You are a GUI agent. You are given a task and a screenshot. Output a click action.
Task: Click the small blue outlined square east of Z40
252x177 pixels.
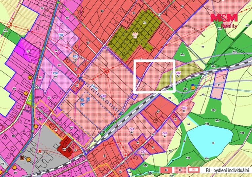pyautogui.click(x=134, y=97)
